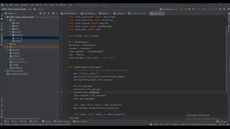Click Collapse All icon in Project panel
This screenshot has height=129, width=230.
tap(49, 13)
